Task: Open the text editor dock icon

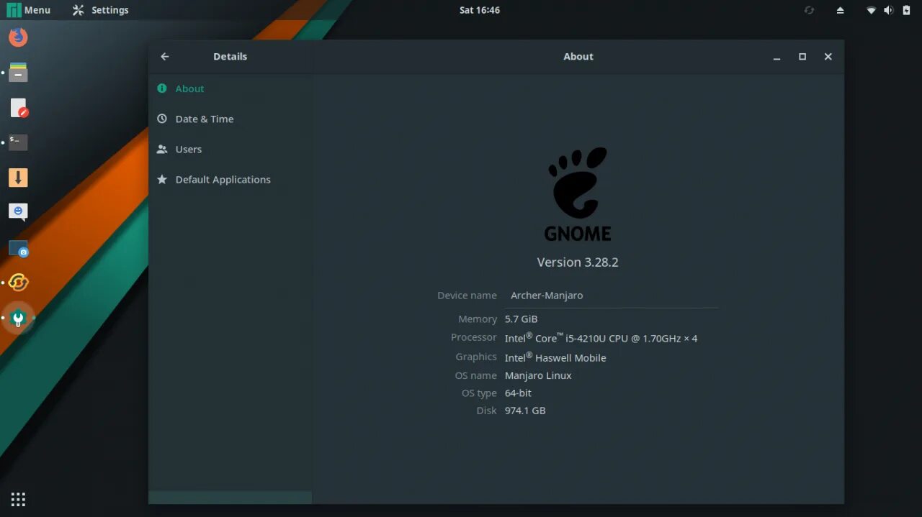Action: [x=18, y=108]
